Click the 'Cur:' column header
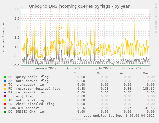159x123 pixels. pyautogui.click(x=77, y=73)
